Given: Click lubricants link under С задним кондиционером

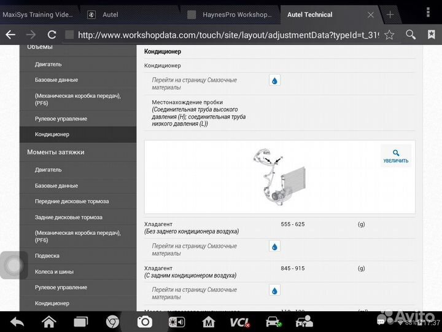Looking at the screenshot, I should tap(194, 294).
